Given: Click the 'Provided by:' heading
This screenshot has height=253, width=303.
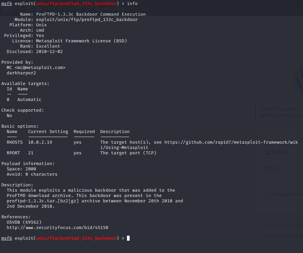Looking at the screenshot, I should [17, 62].
